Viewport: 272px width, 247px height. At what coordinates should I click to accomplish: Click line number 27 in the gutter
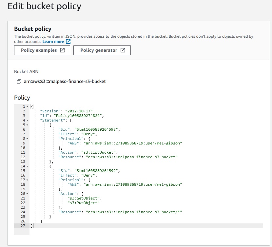click(22, 226)
